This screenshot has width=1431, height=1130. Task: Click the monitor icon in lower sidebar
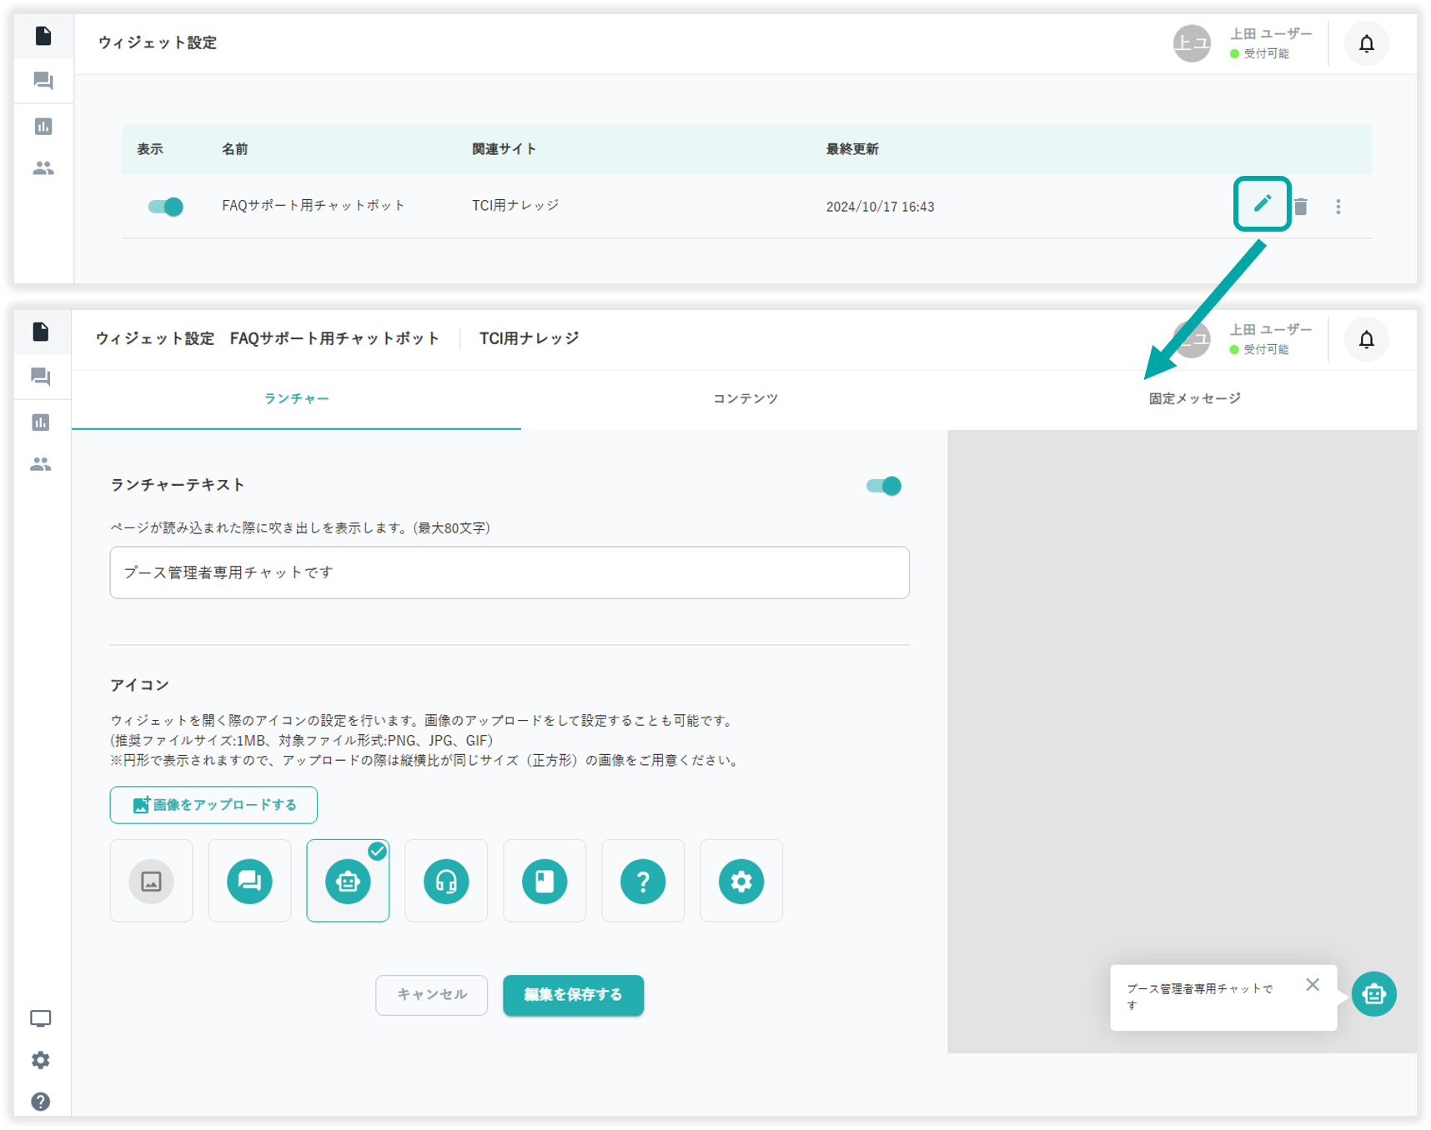point(41,1018)
